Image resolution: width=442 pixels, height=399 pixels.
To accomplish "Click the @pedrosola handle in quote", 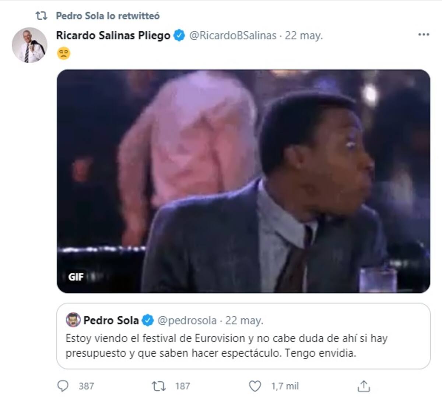I will click(x=187, y=320).
